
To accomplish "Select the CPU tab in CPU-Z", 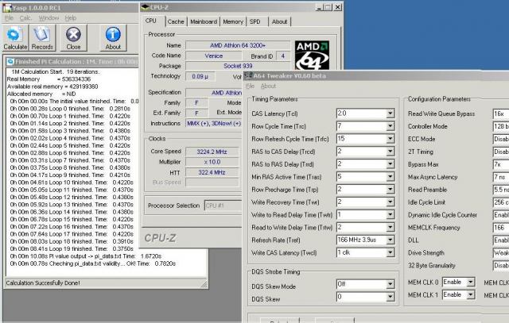I will click(151, 21).
